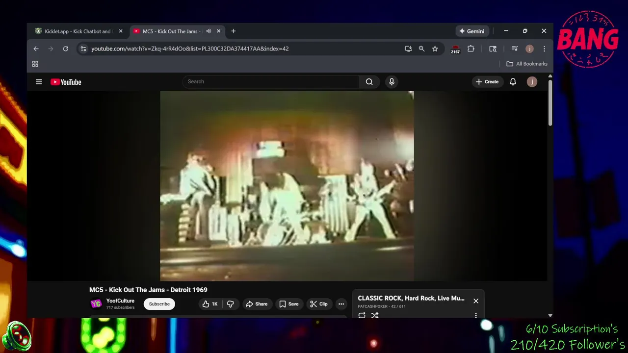The height and width of the screenshot is (353, 628).
Task: Save the video to a playlist
Action: tap(288, 304)
